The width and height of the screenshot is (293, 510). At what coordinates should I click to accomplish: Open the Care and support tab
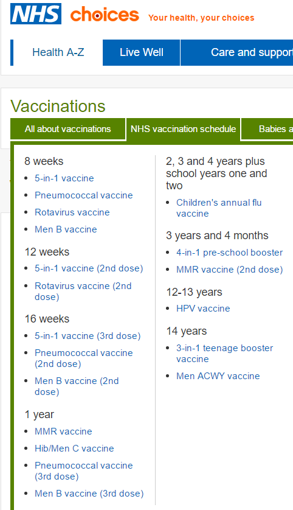237,52
